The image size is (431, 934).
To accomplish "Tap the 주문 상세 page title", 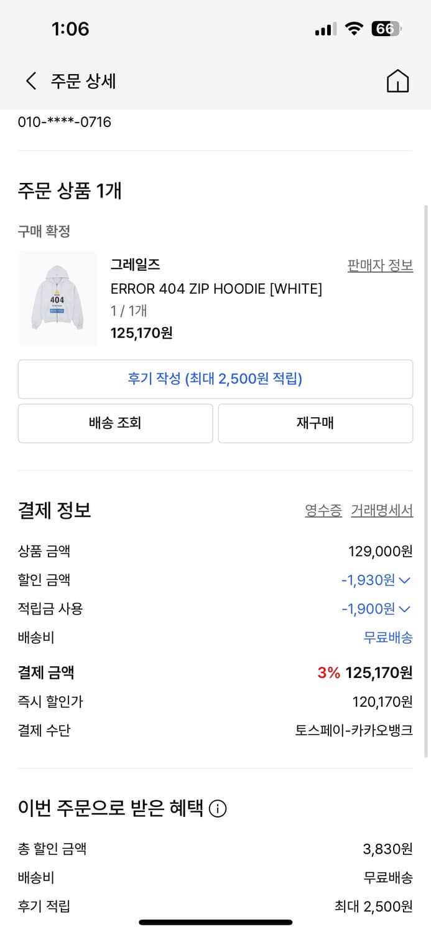I will point(83,81).
